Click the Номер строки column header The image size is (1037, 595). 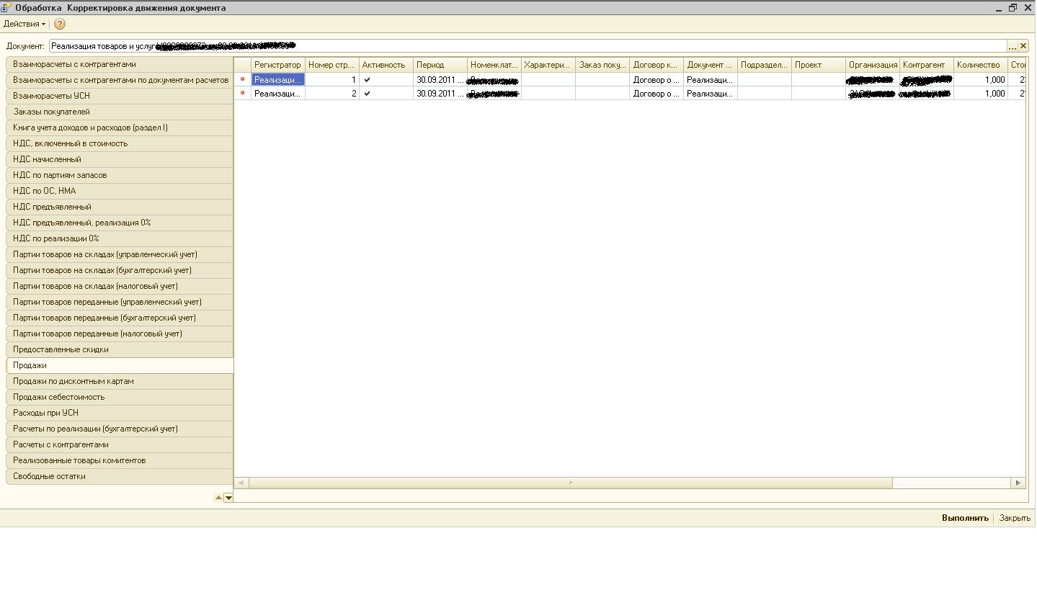[x=332, y=65]
